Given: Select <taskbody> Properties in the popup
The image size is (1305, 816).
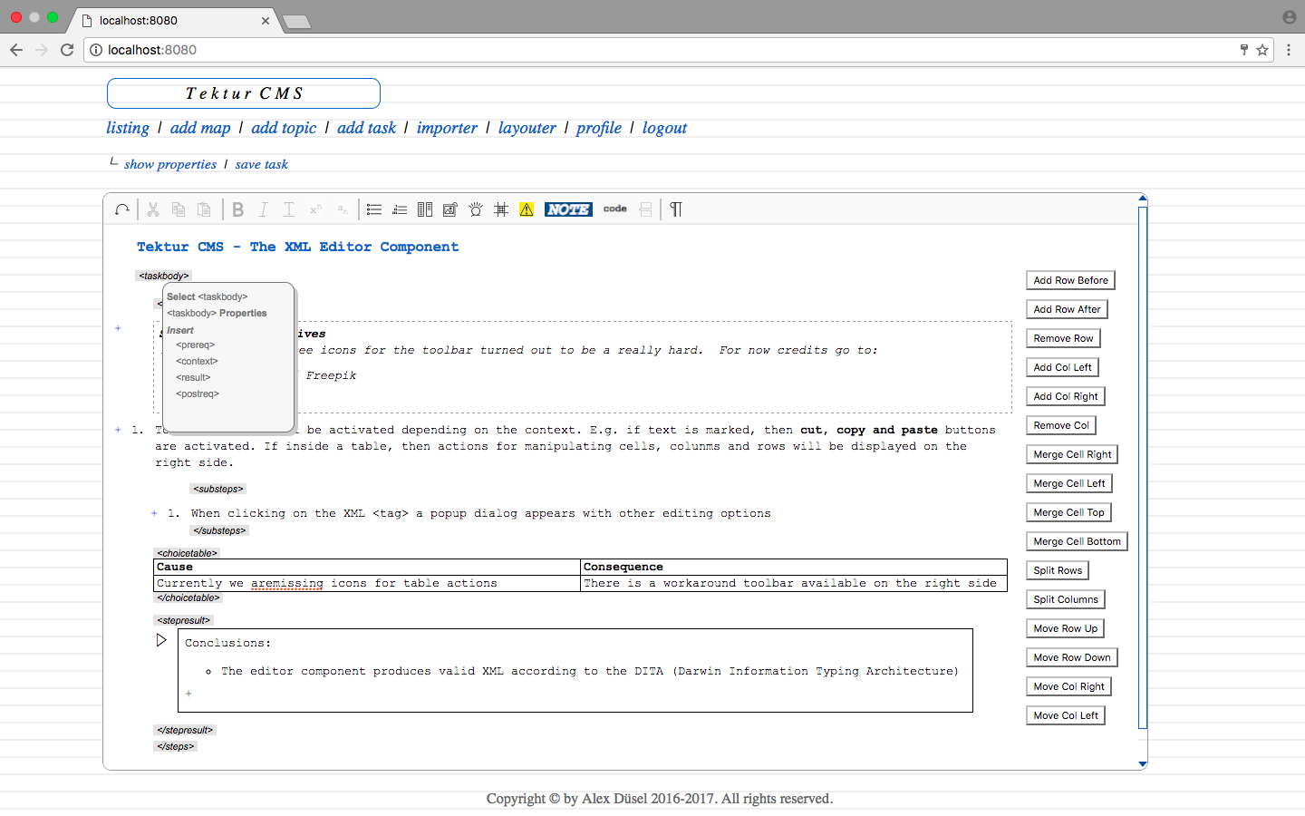Looking at the screenshot, I should tap(217, 314).
